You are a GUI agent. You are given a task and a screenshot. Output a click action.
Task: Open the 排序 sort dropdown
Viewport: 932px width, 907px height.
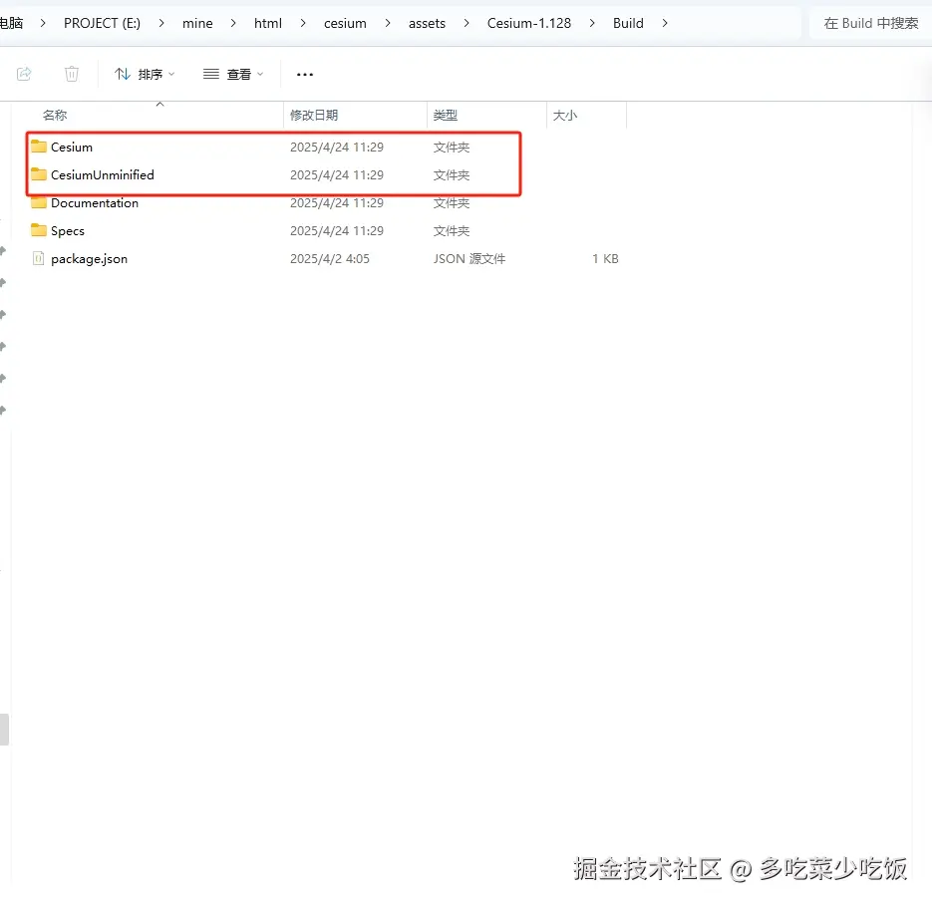pyautogui.click(x=145, y=75)
